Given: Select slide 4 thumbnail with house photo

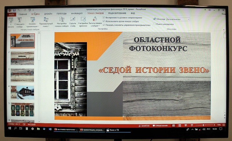Looking at the screenshot, I should (23, 92).
